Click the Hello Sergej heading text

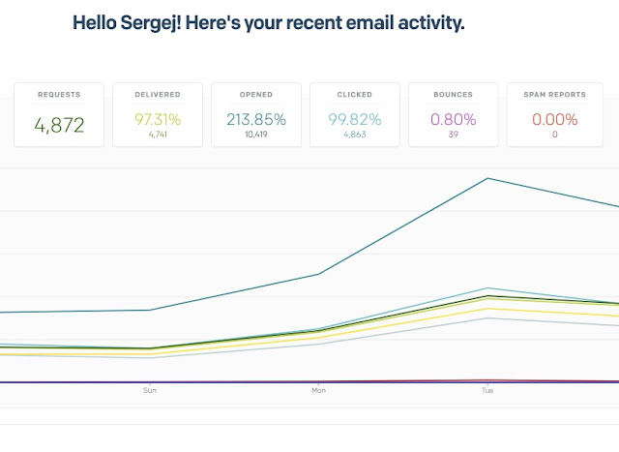pos(269,23)
